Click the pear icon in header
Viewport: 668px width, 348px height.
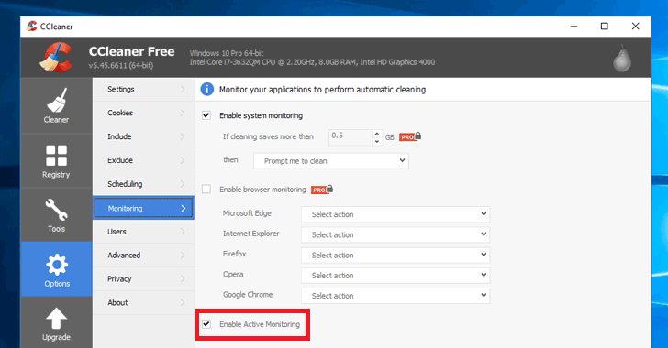(x=622, y=58)
